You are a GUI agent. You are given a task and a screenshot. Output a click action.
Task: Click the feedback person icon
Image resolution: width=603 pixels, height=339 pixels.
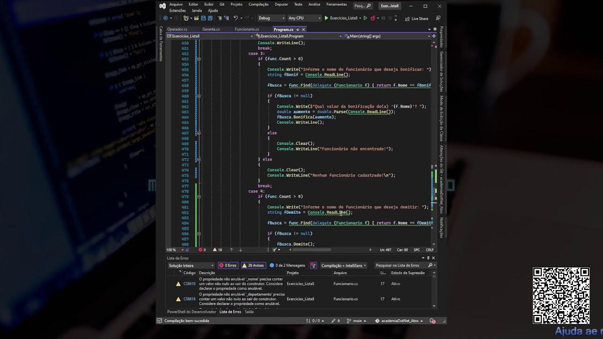[x=438, y=18]
